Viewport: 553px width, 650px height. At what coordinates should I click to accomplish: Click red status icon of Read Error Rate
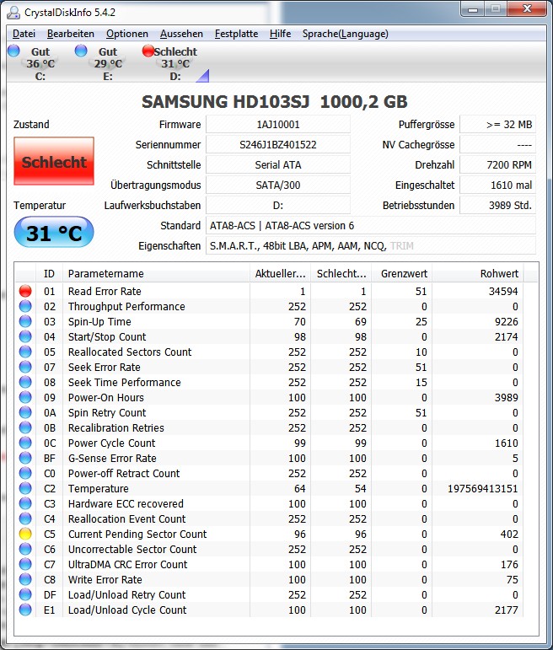(x=25, y=291)
